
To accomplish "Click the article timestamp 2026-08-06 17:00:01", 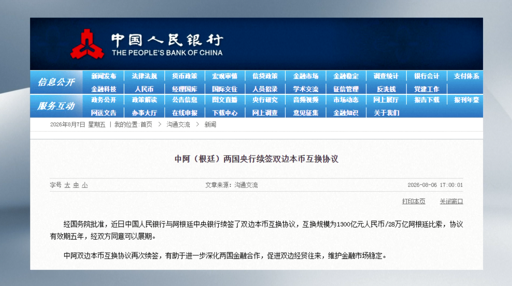I will tap(435, 185).
